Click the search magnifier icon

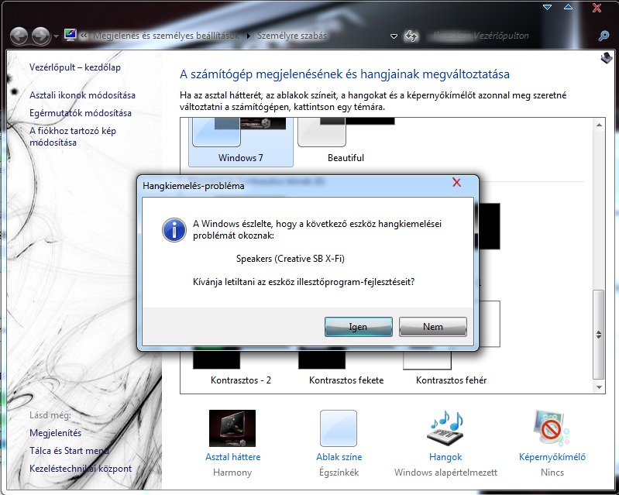click(604, 36)
